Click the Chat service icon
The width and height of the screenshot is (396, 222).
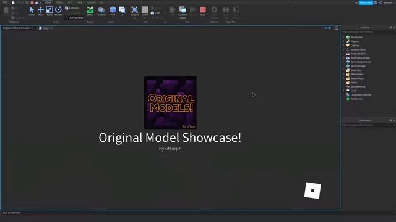click(x=348, y=91)
